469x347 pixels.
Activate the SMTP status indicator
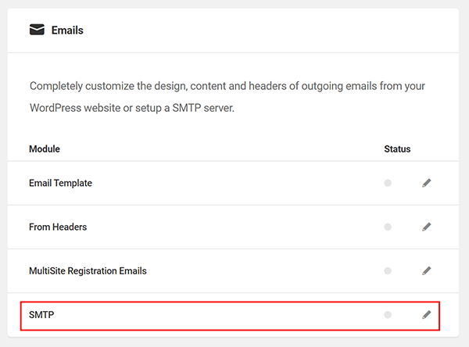pos(388,315)
